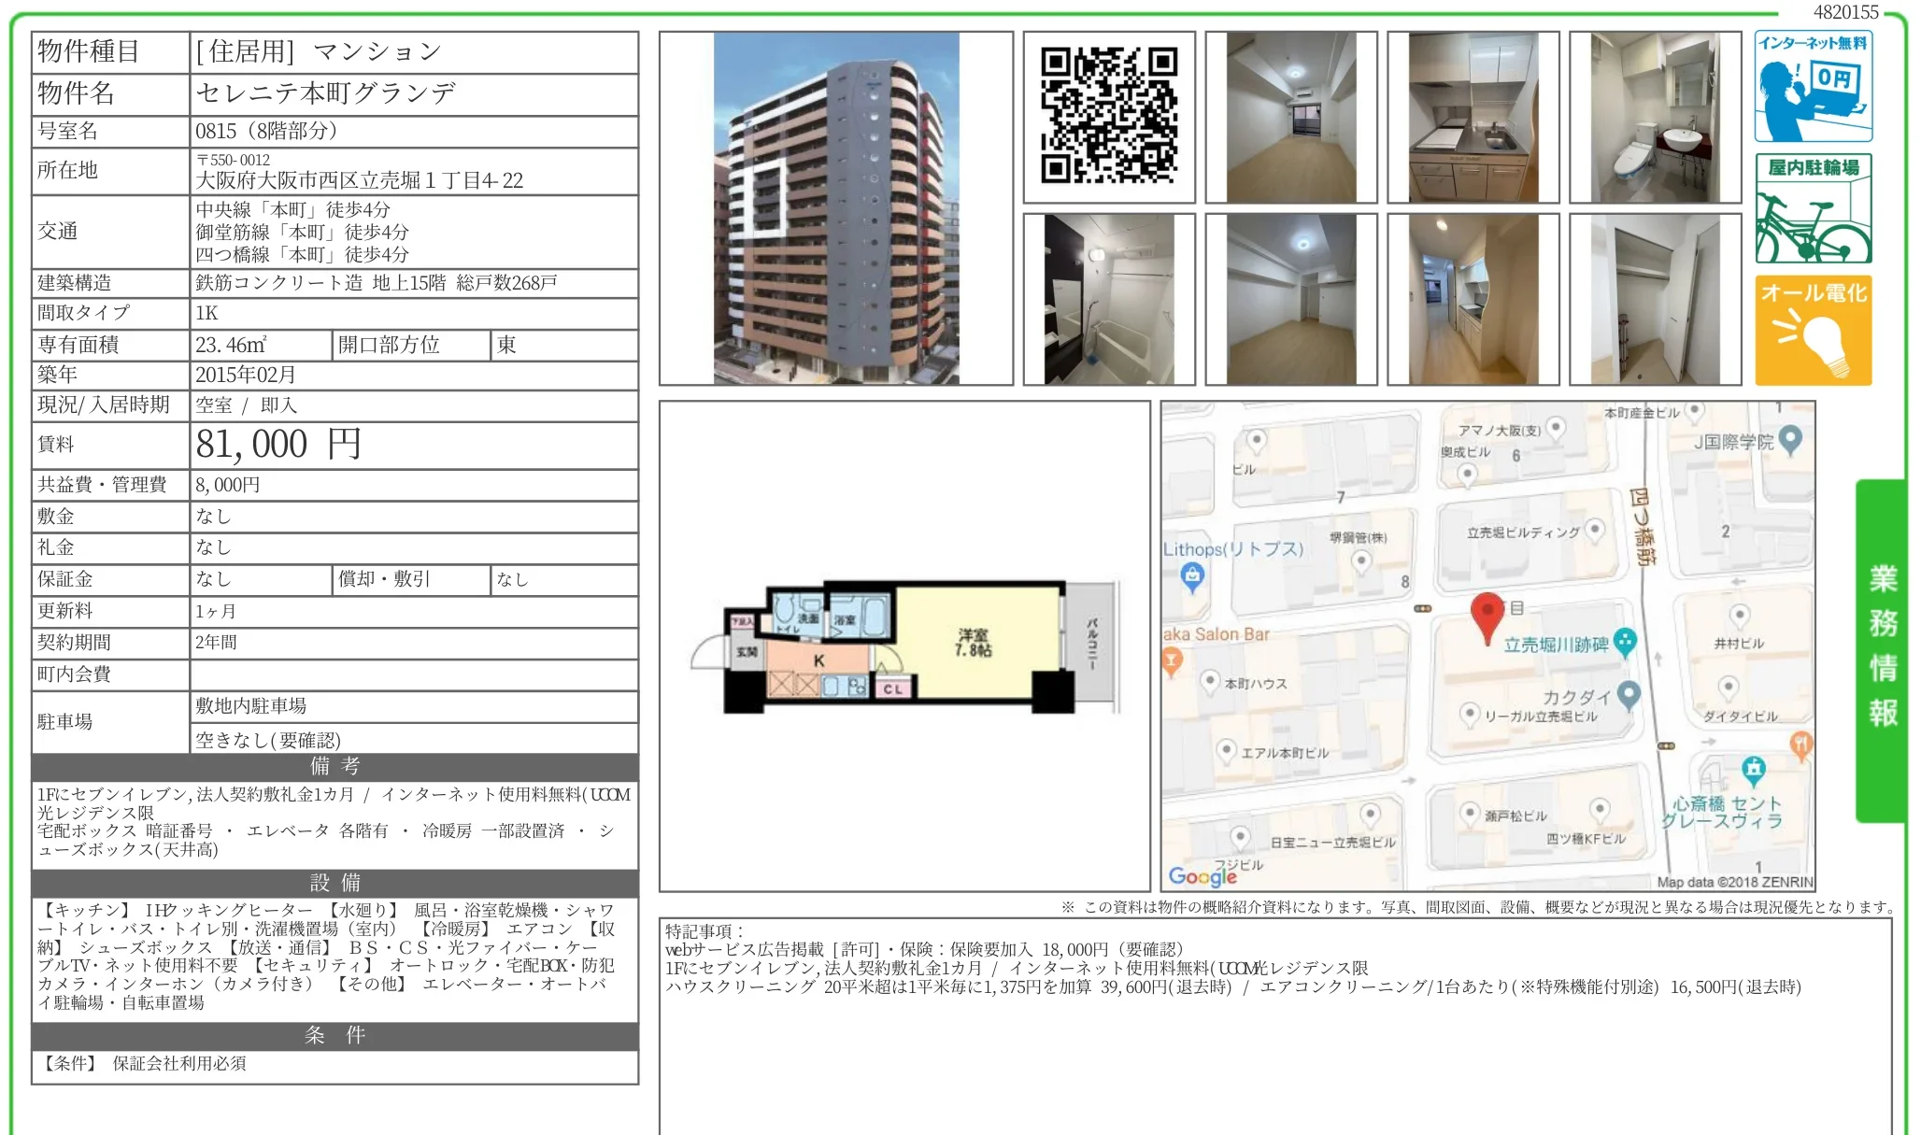Open the closet storage photo thumbnail
Viewport: 1921px width, 1135px height.
pyautogui.click(x=1656, y=299)
